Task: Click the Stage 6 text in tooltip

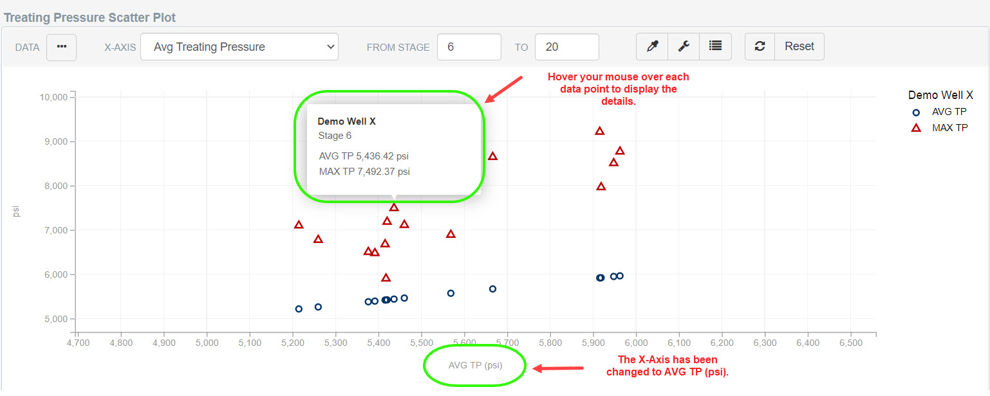Action: [335, 136]
